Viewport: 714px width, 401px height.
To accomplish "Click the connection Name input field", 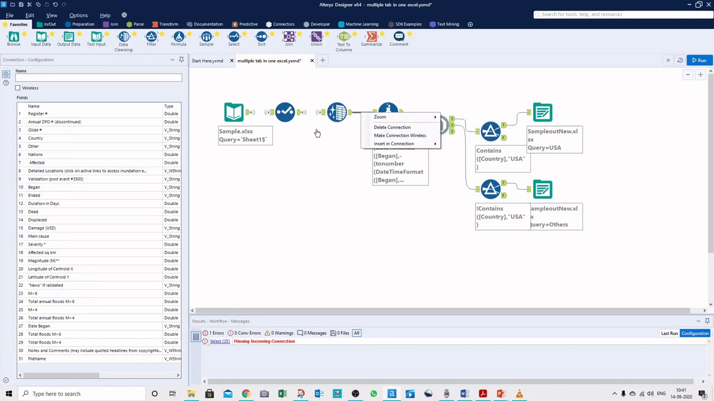I will pos(99,78).
